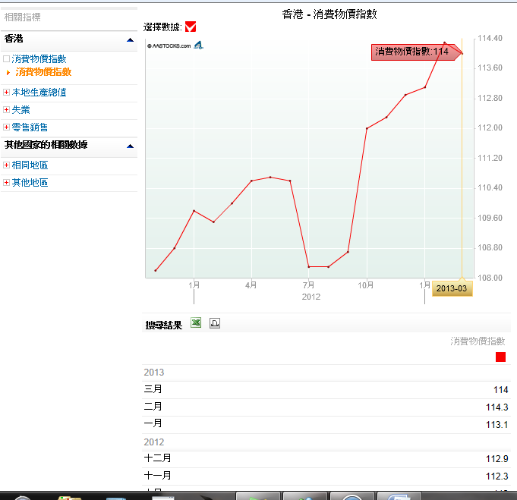Click the 114 value for 三月
The image size is (517, 500).
pyautogui.click(x=501, y=390)
